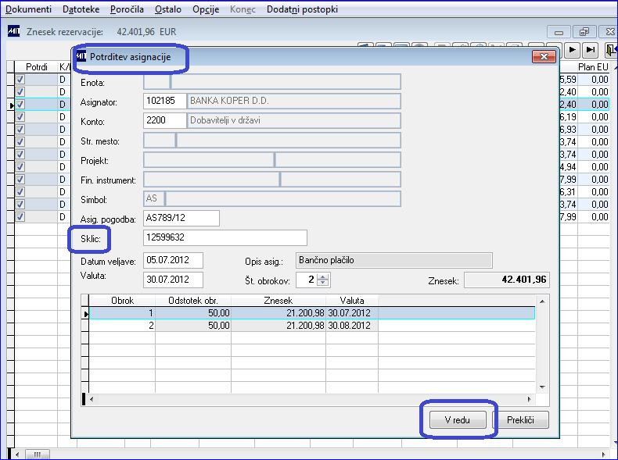The image size is (618, 460).
Task: Increase Št. obrokov with up spinner
Action: click(323, 277)
